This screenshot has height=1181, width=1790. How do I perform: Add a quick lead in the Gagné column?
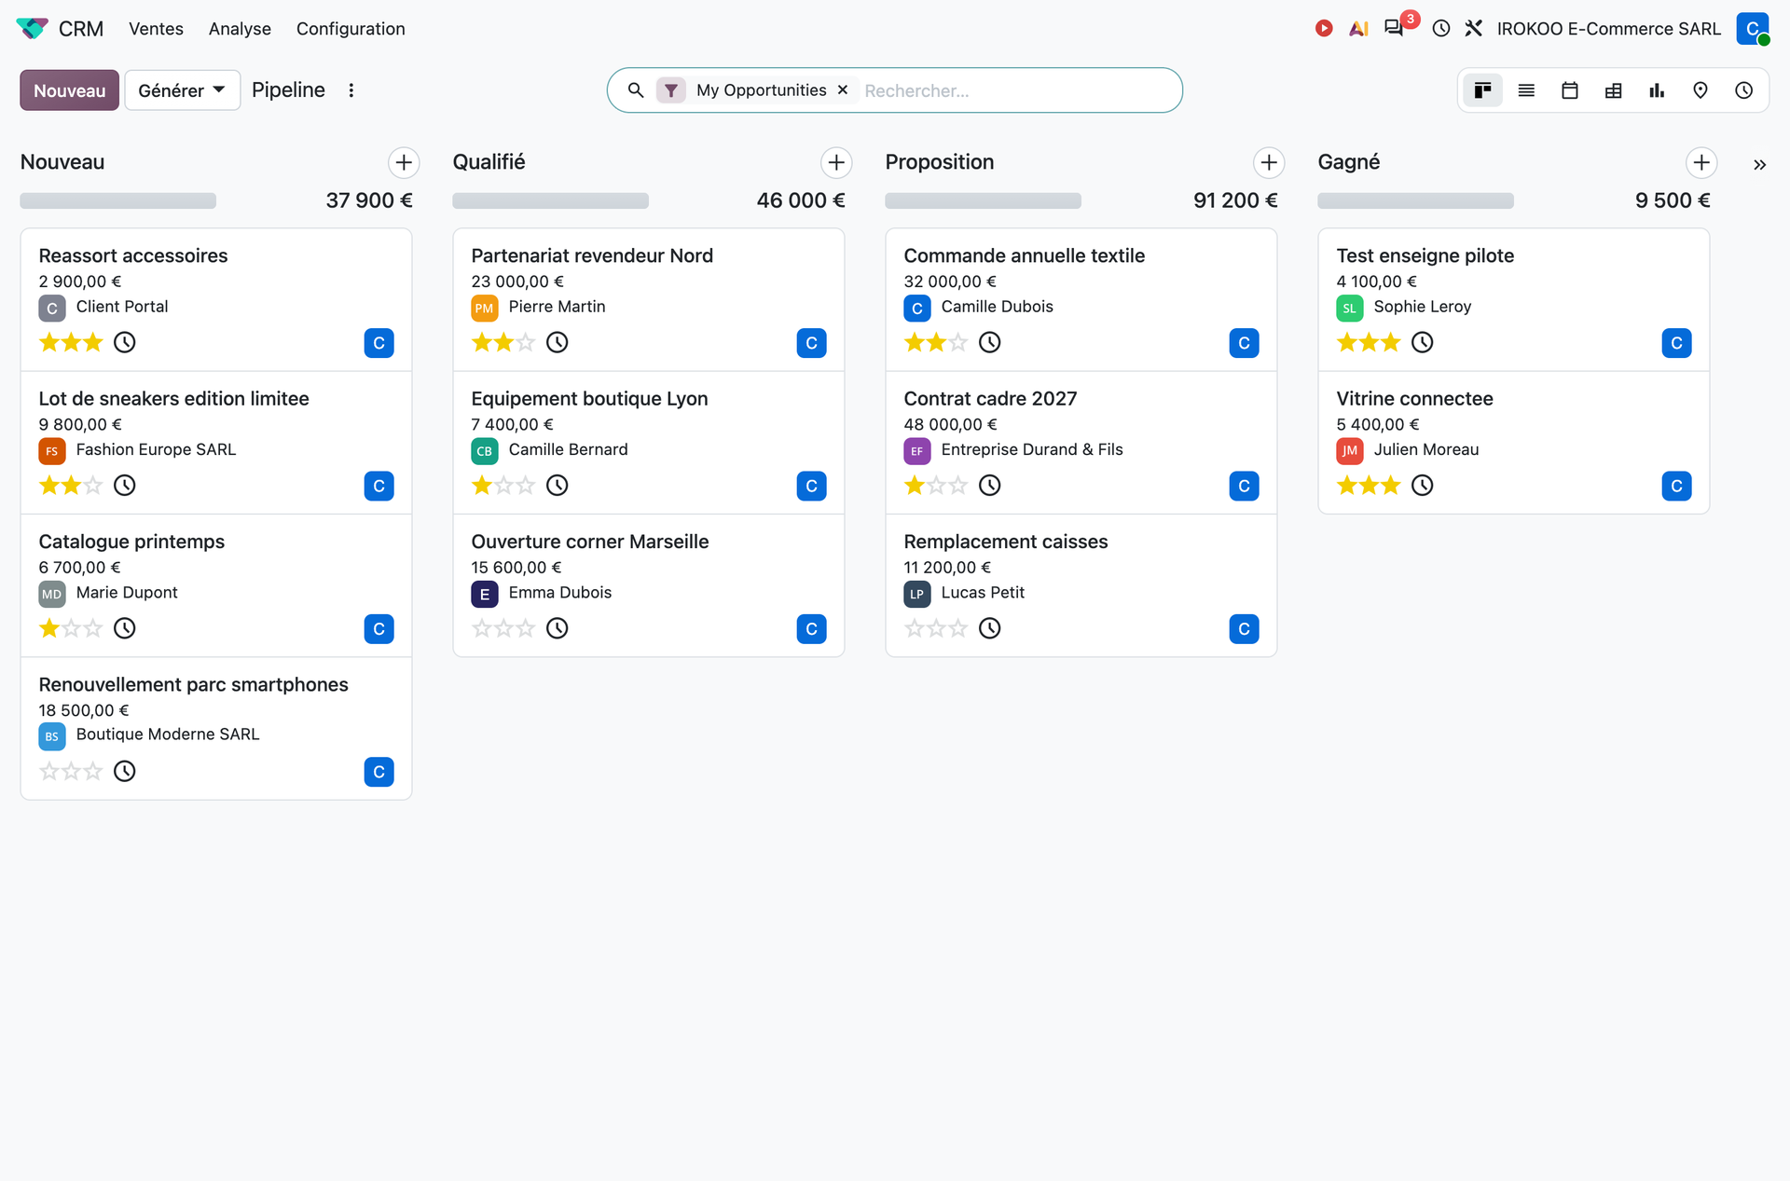tap(1701, 162)
